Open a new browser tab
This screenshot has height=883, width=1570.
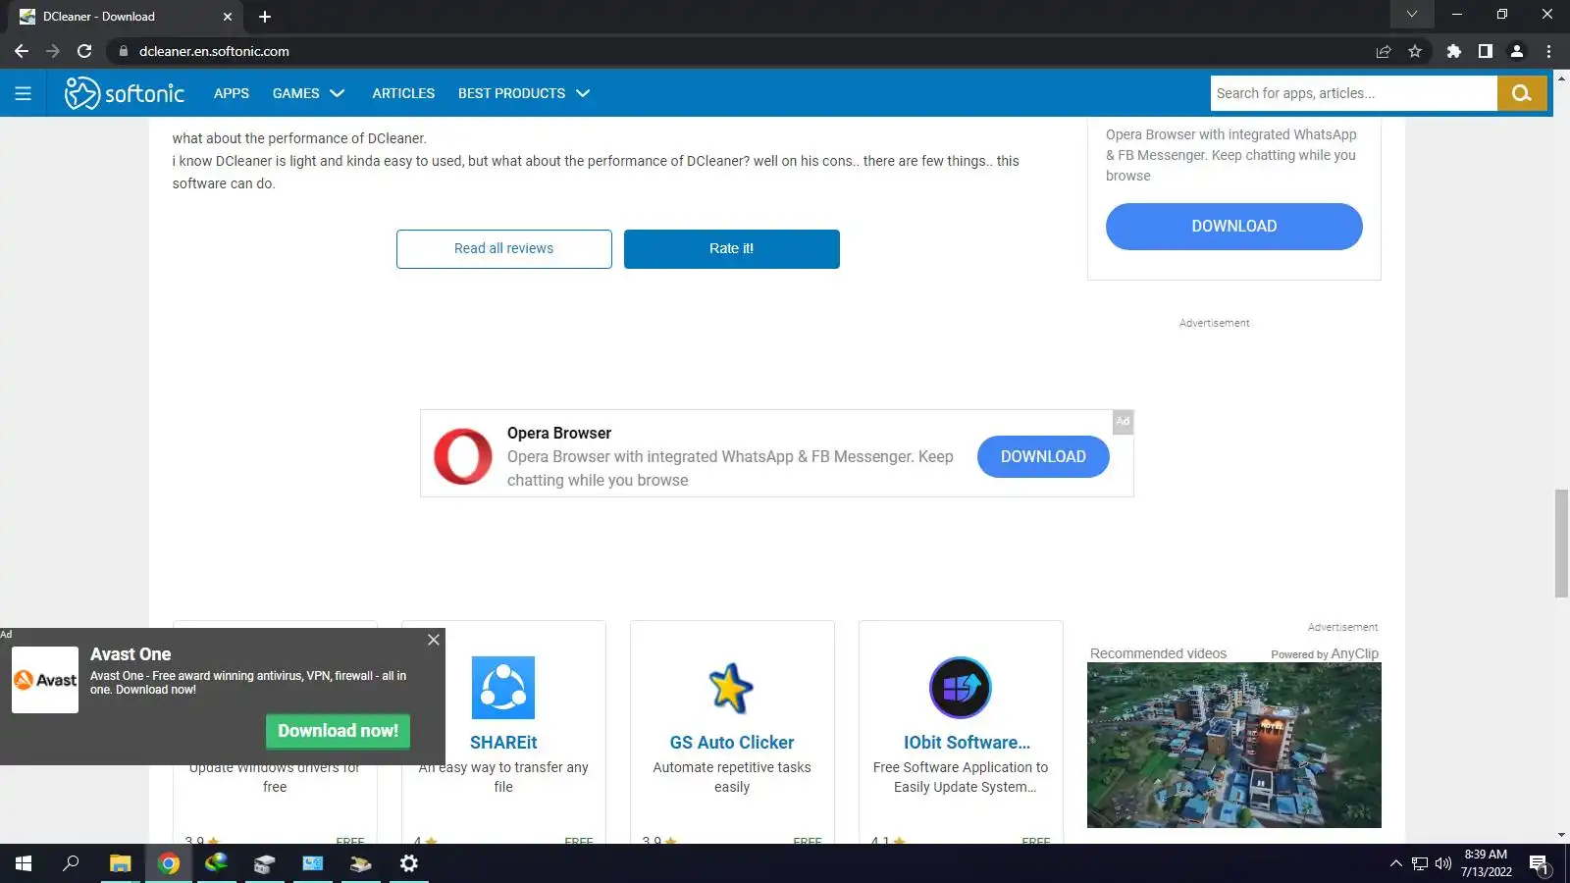(x=265, y=17)
